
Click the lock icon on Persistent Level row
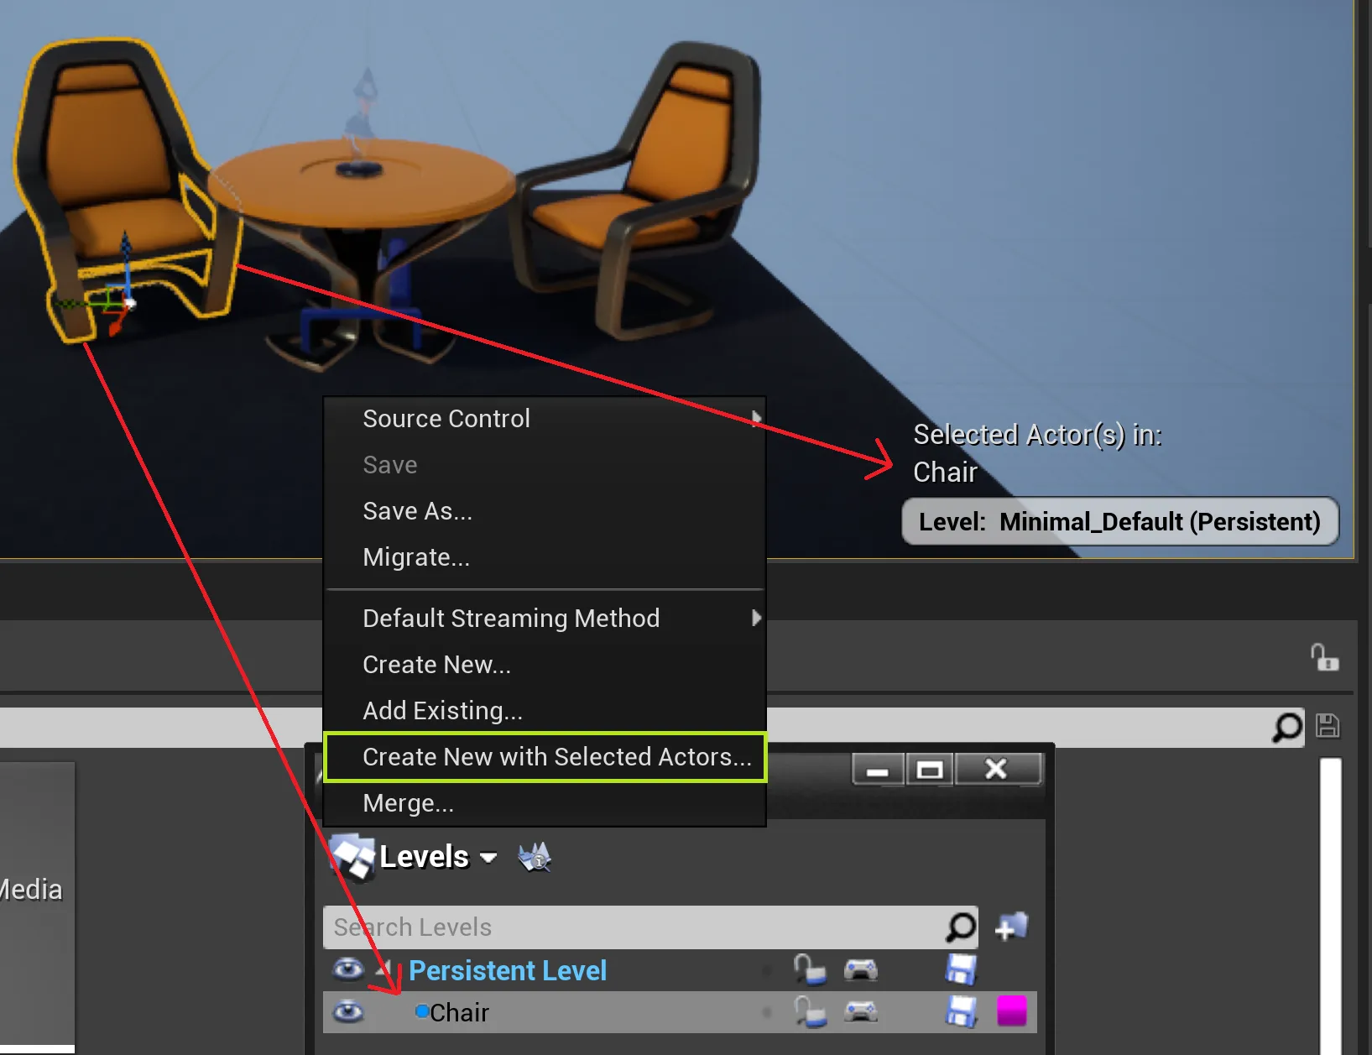pos(809,970)
